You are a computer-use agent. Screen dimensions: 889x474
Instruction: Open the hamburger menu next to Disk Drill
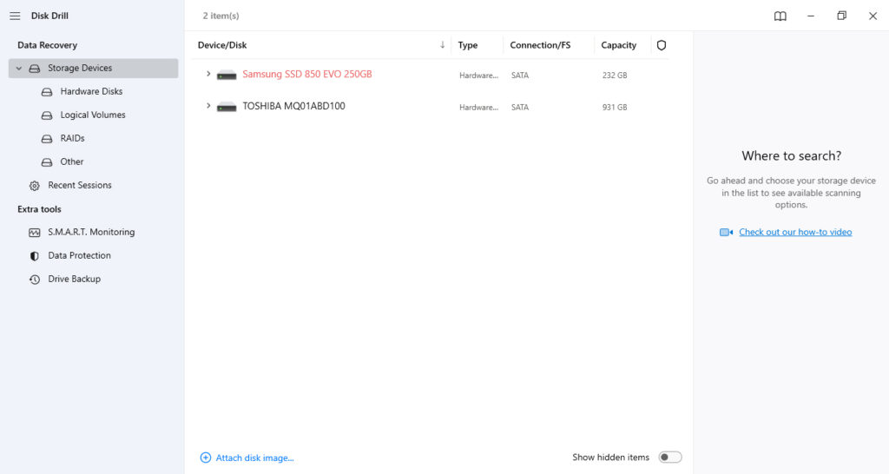point(15,16)
